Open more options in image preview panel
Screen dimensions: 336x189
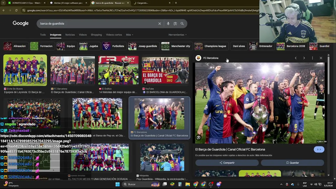click(x=312, y=58)
